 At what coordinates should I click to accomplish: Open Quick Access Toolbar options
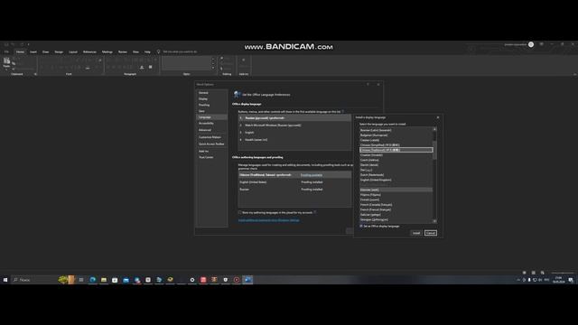(x=211, y=144)
